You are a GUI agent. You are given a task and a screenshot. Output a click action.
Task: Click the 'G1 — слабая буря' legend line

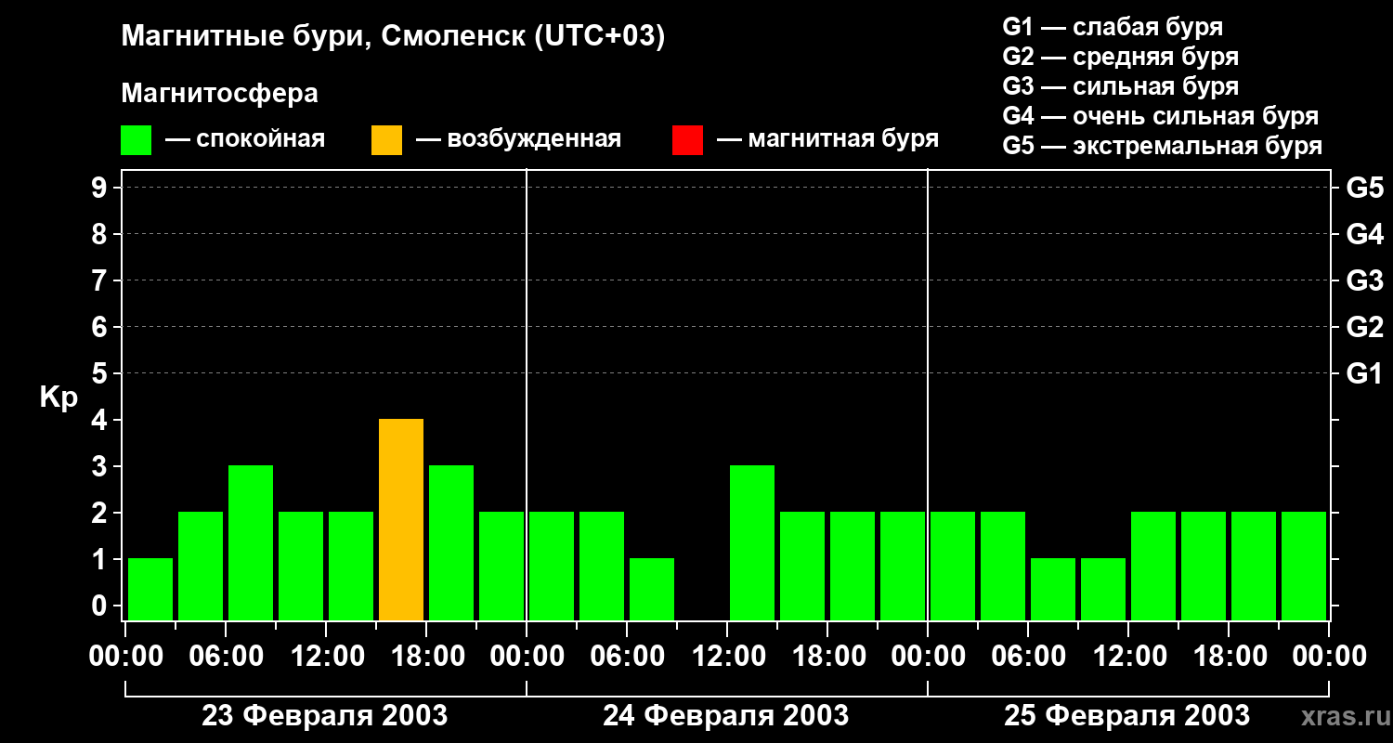[1113, 27]
